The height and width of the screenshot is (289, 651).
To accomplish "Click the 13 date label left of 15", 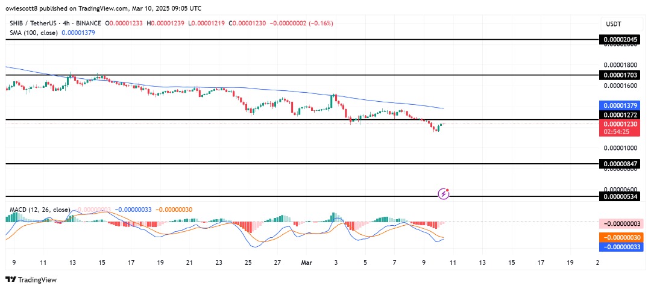I will tap(73, 263).
